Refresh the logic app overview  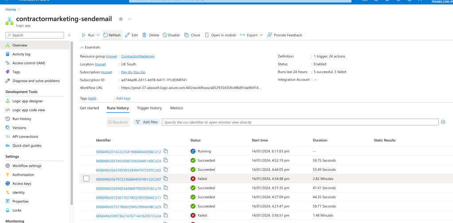tap(112, 35)
